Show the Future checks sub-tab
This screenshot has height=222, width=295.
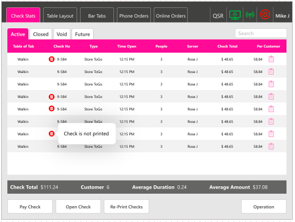point(82,34)
